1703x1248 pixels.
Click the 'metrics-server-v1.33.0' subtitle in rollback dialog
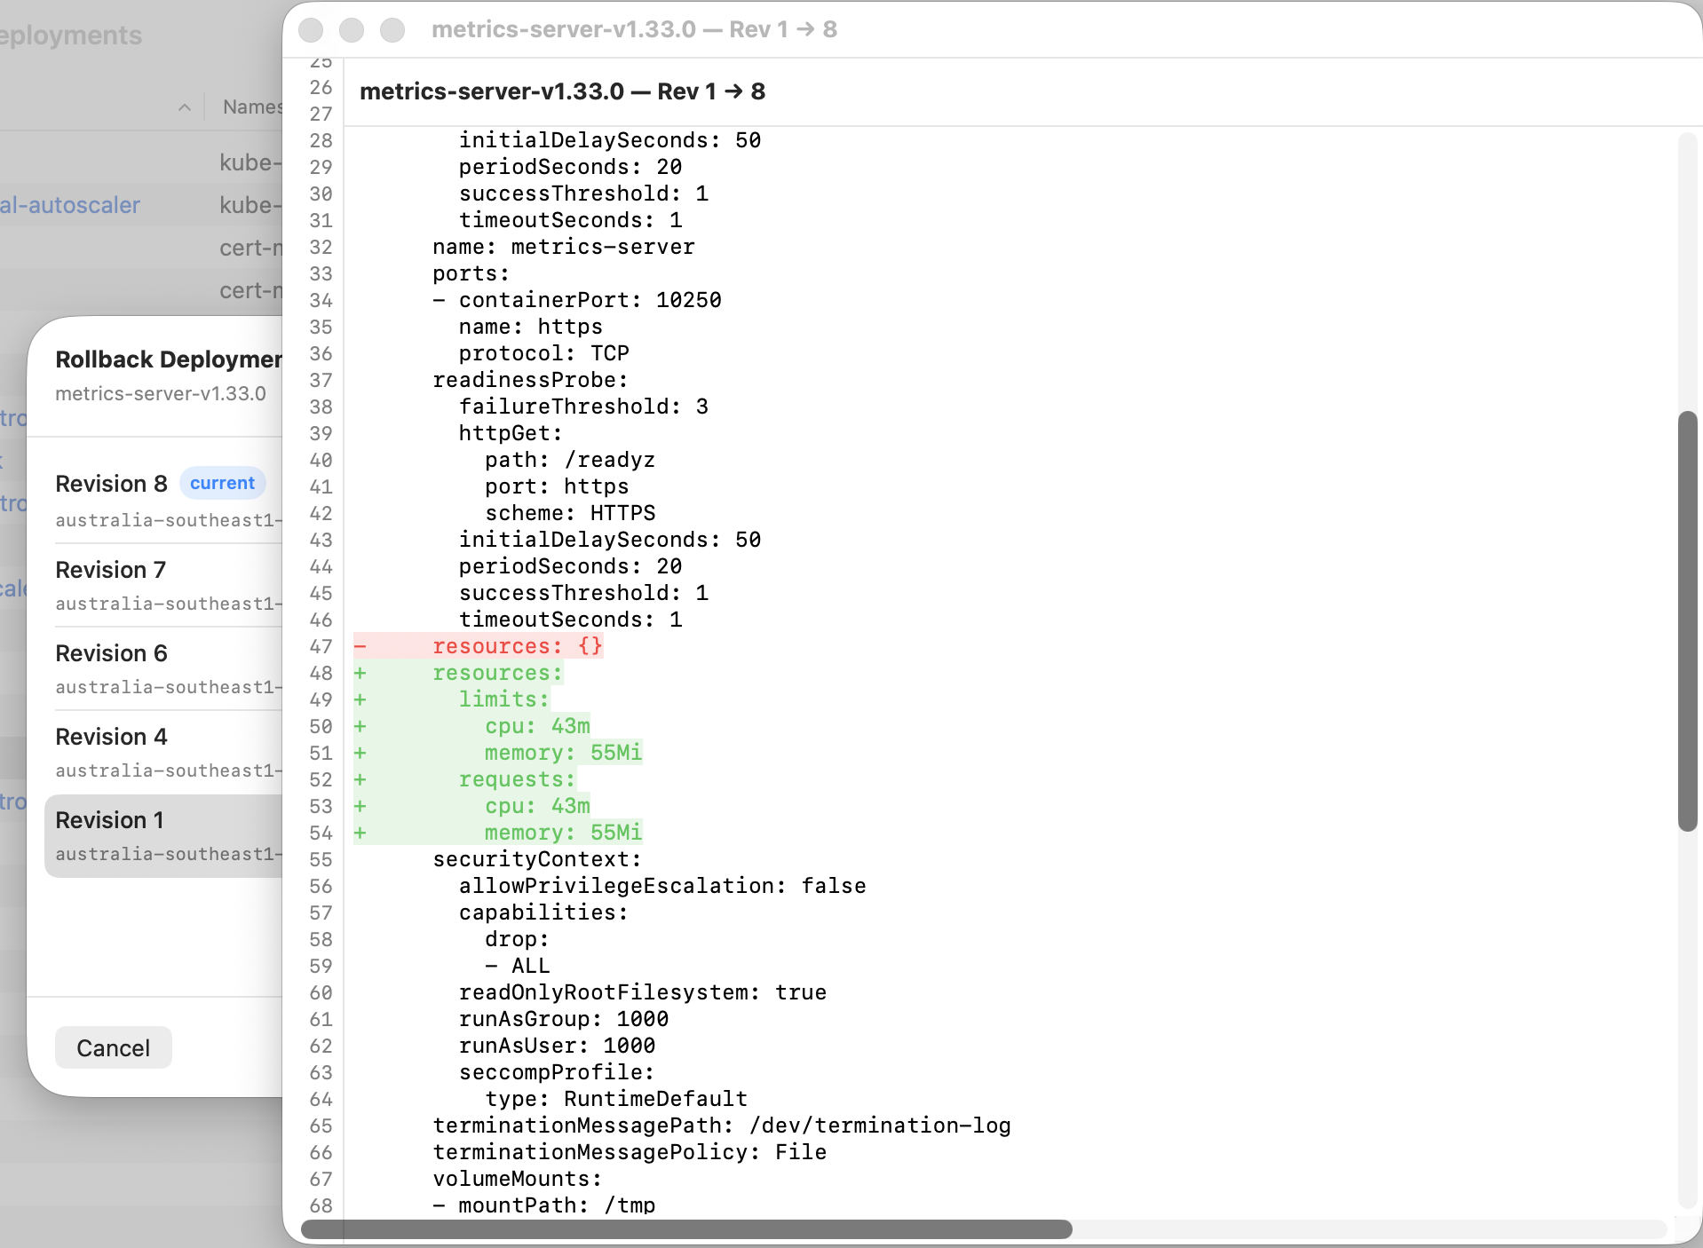pyautogui.click(x=161, y=393)
